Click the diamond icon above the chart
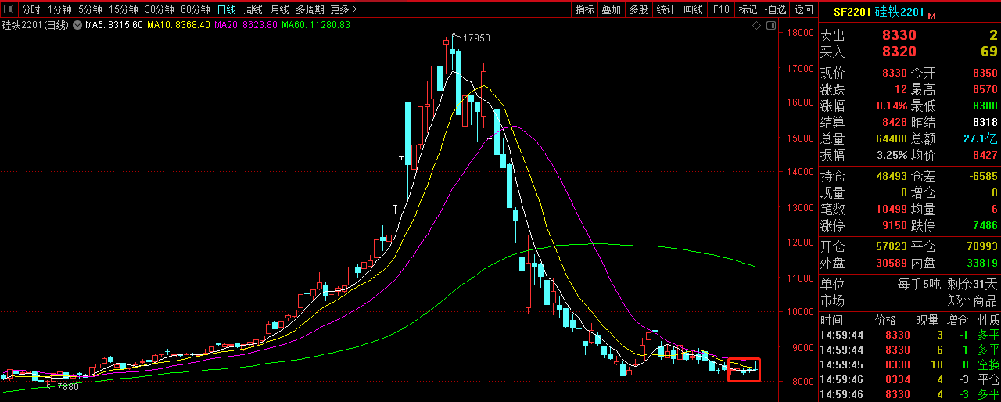The width and height of the screenshot is (1001, 402). point(756,25)
